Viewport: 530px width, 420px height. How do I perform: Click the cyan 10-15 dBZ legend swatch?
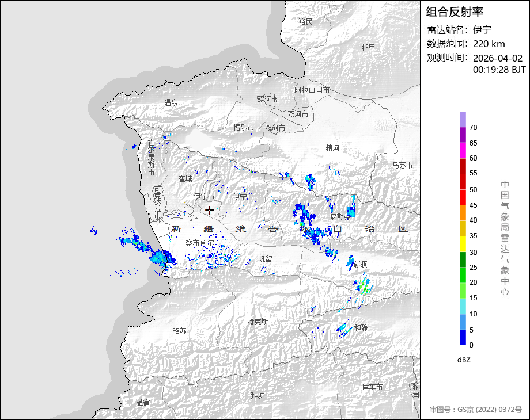click(x=463, y=306)
